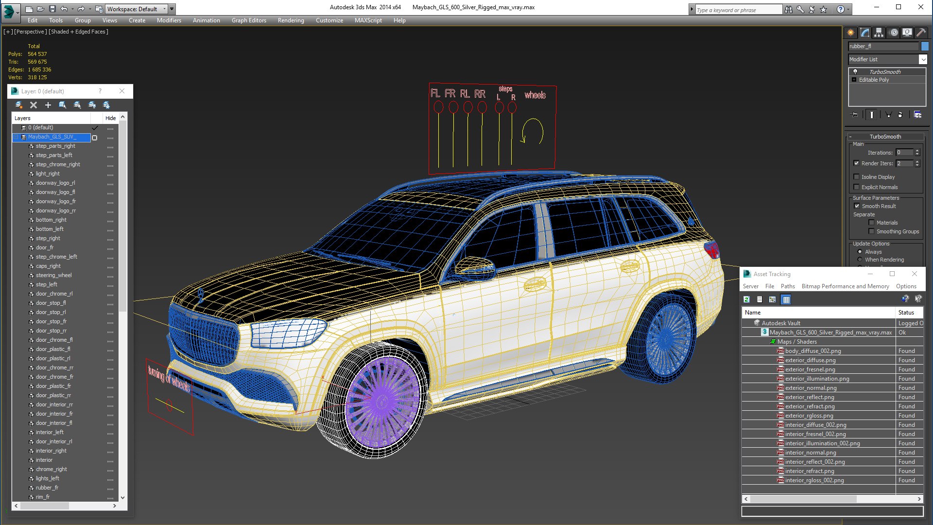Toggle TurboSmooth modifier lightbulb visibility
933x525 pixels.
pyautogui.click(x=855, y=71)
